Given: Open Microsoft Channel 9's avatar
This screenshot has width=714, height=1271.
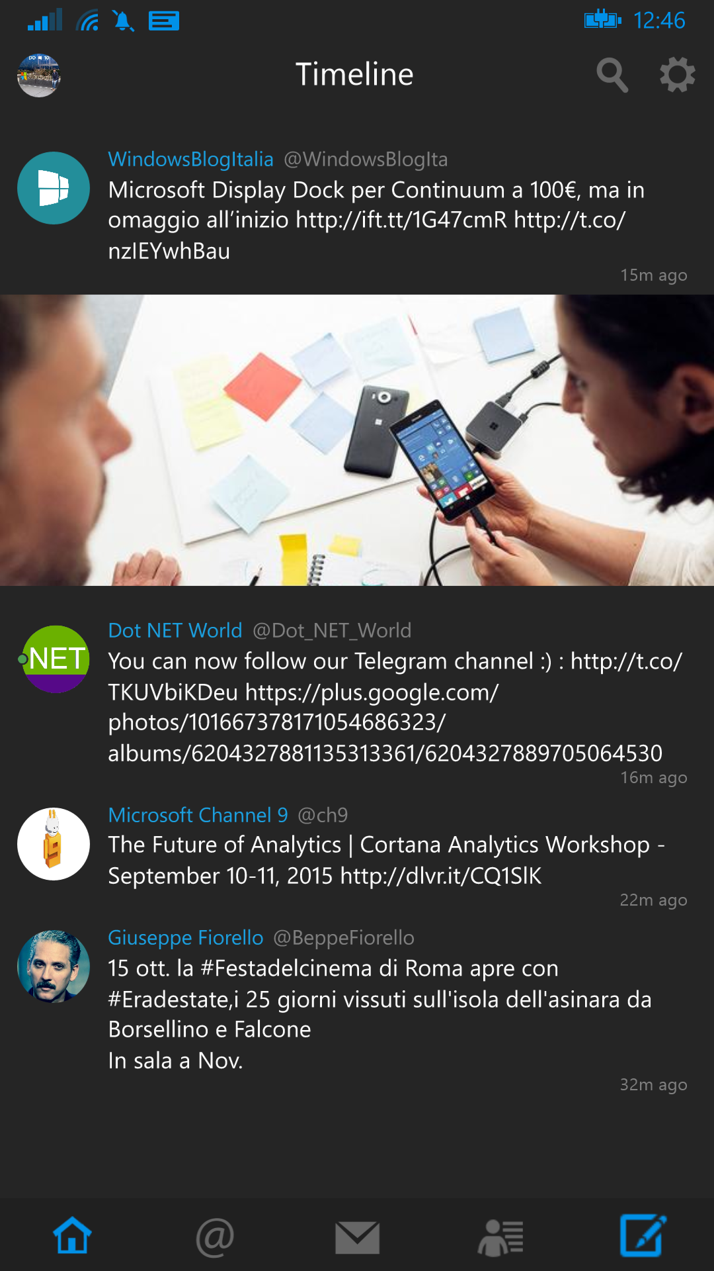Looking at the screenshot, I should click(x=54, y=844).
